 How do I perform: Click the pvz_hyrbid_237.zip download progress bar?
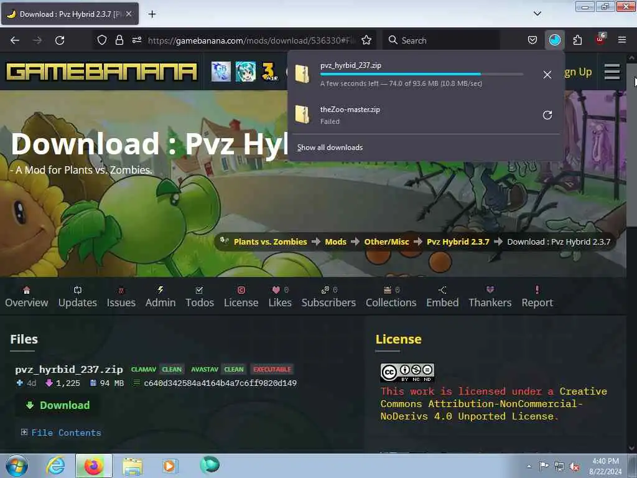click(422, 75)
